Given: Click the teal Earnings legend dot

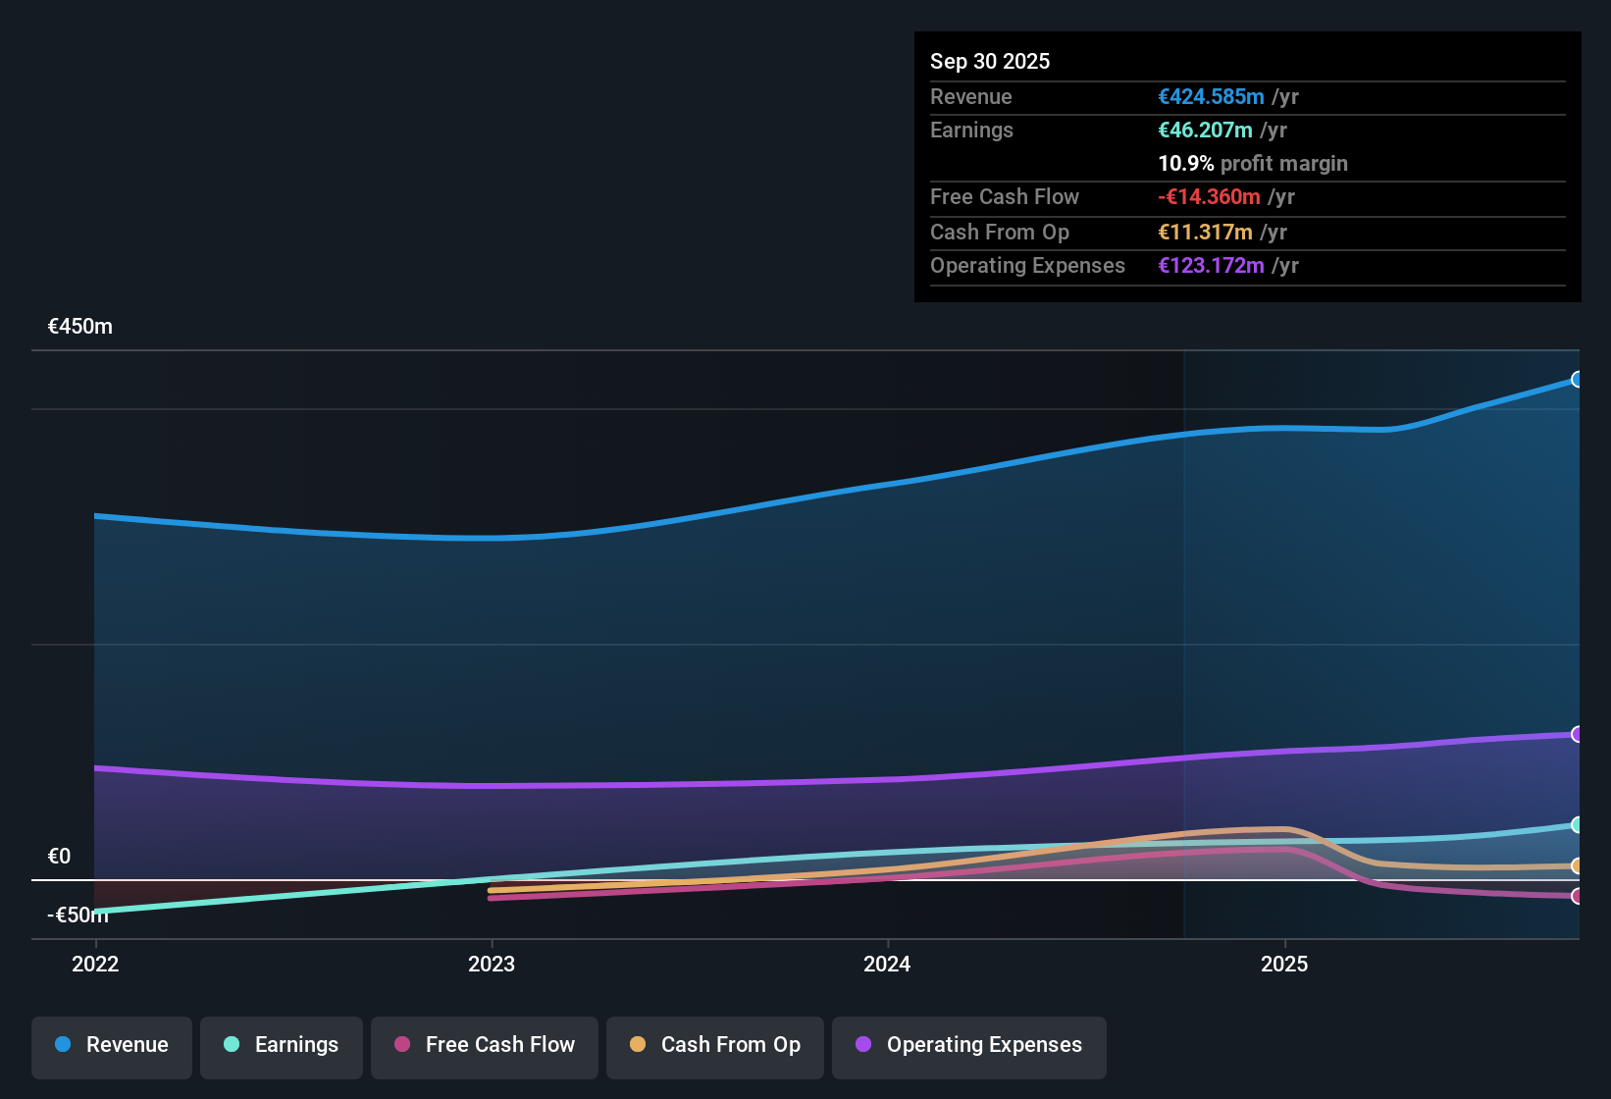Looking at the screenshot, I should [232, 1045].
